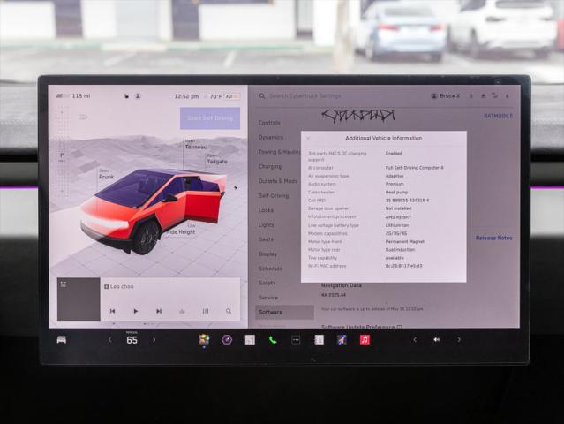Open the Outlets & Mods settings section

coord(278,181)
